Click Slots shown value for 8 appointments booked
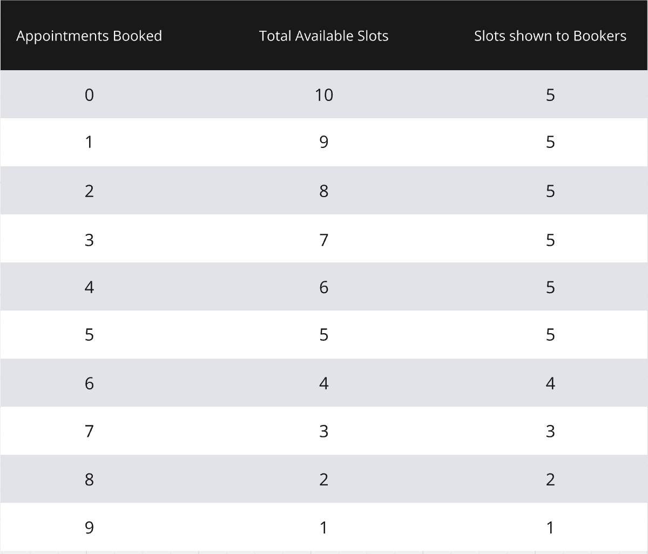The width and height of the screenshot is (648, 554). tap(550, 479)
